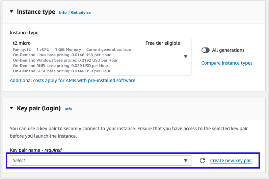Toggle the All generations switch
The height and width of the screenshot is (179, 269).
tap(206, 50)
